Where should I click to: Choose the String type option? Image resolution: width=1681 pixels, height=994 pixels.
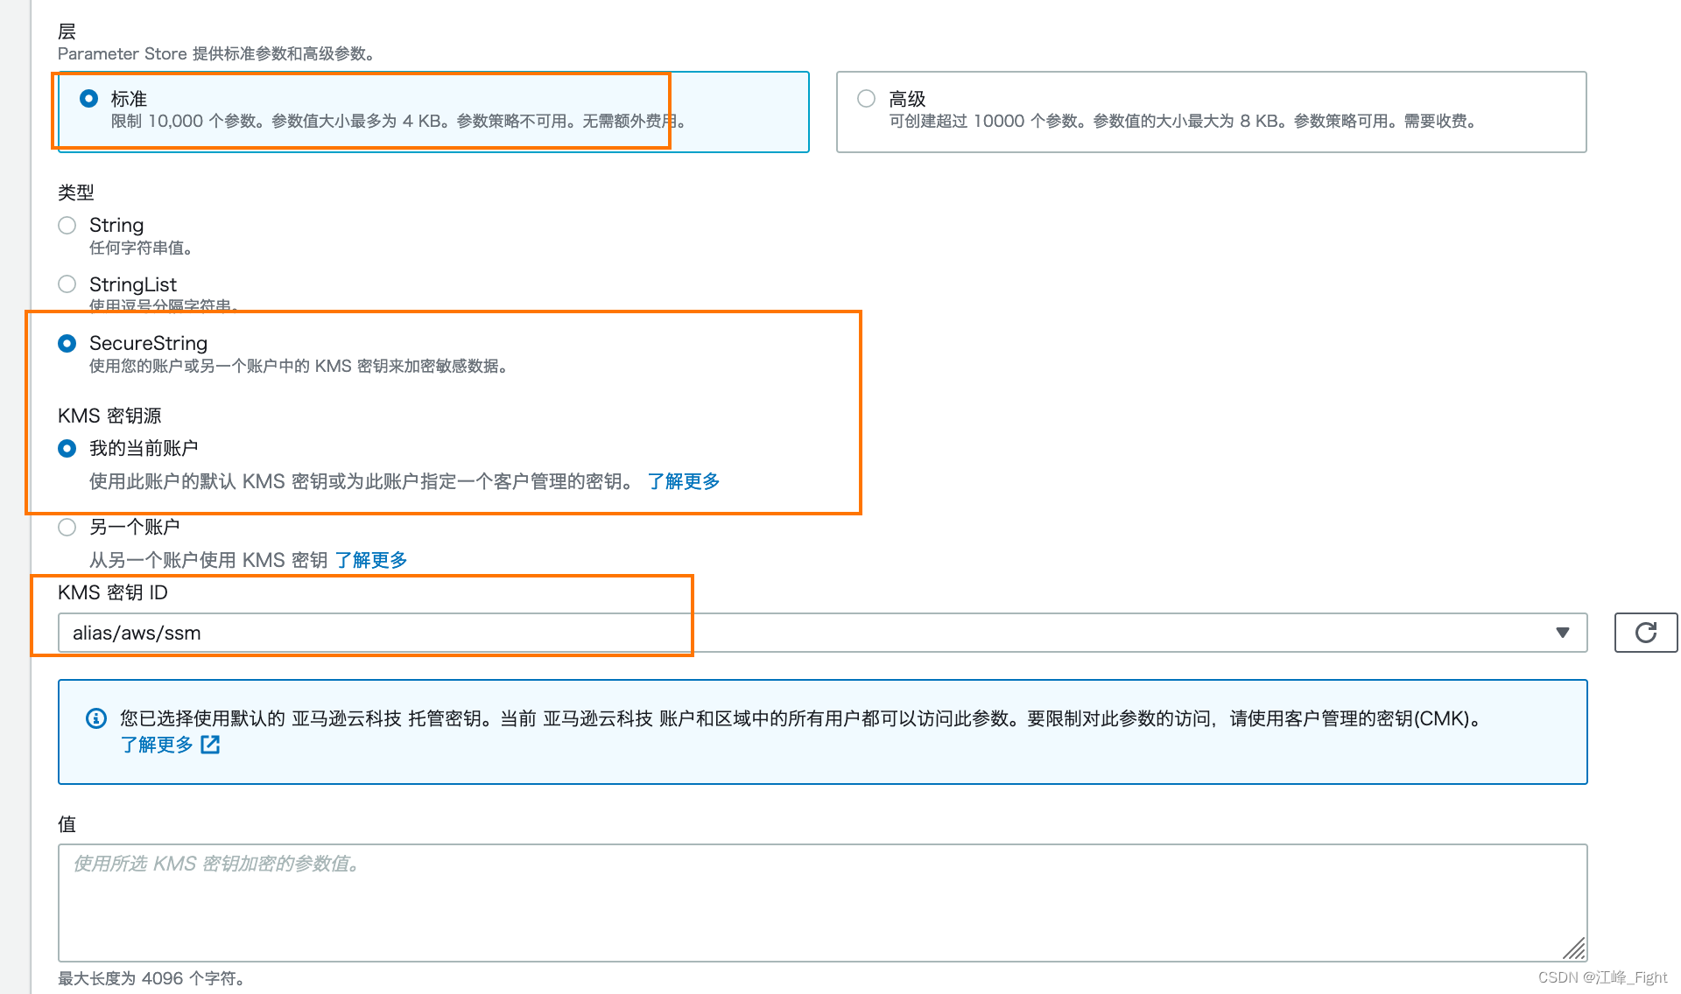(x=67, y=226)
